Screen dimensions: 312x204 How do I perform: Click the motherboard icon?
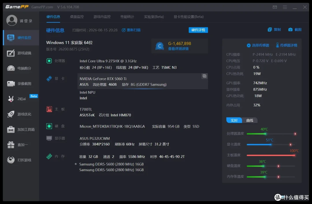coord(49,109)
